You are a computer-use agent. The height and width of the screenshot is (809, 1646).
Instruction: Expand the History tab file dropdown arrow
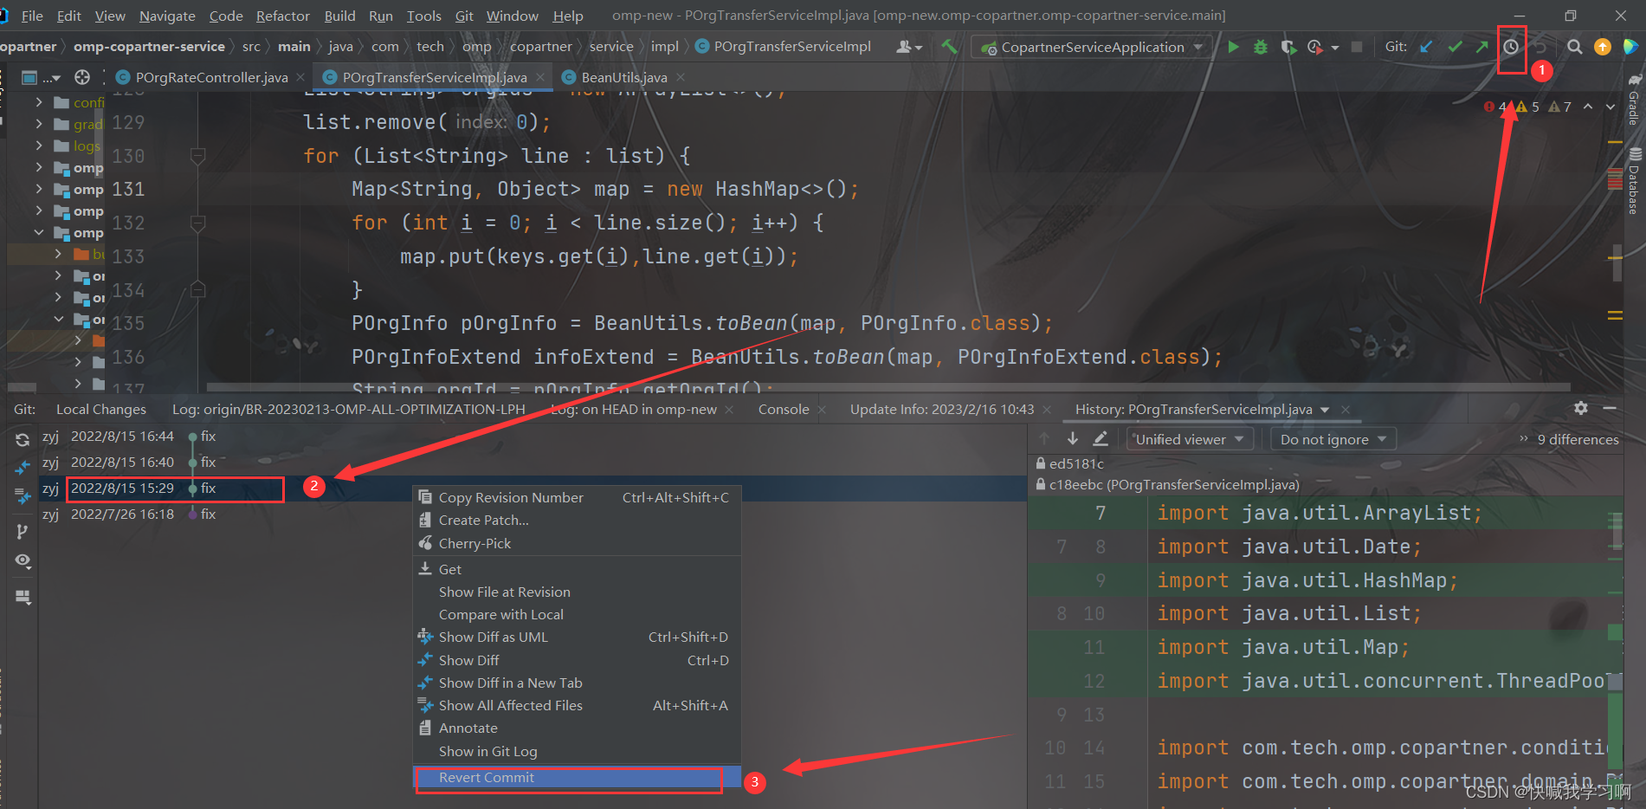1325,410
